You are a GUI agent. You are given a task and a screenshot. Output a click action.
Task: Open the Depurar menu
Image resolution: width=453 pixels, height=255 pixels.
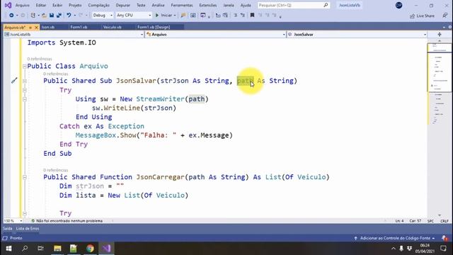pos(122,5)
